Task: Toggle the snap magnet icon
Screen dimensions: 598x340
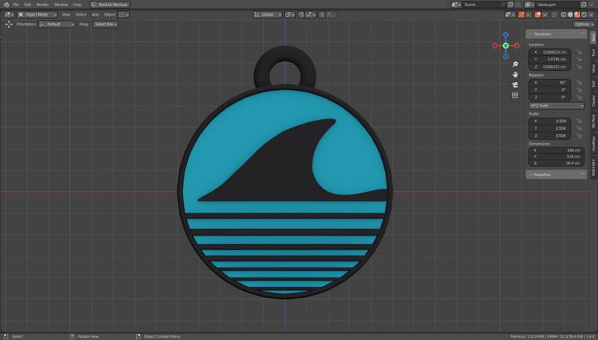Action: [x=301, y=14]
